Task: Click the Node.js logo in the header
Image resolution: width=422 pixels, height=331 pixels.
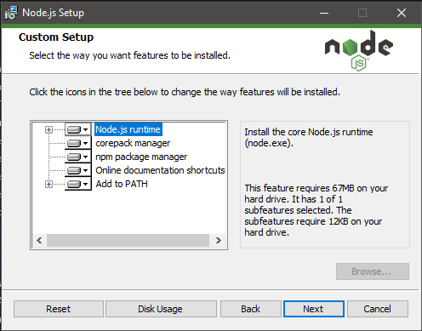Action: click(359, 50)
